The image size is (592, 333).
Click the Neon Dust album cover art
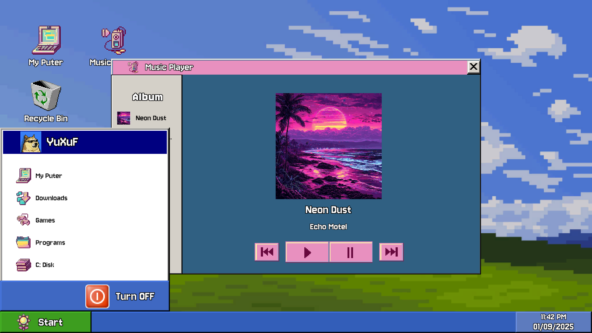[x=328, y=146]
